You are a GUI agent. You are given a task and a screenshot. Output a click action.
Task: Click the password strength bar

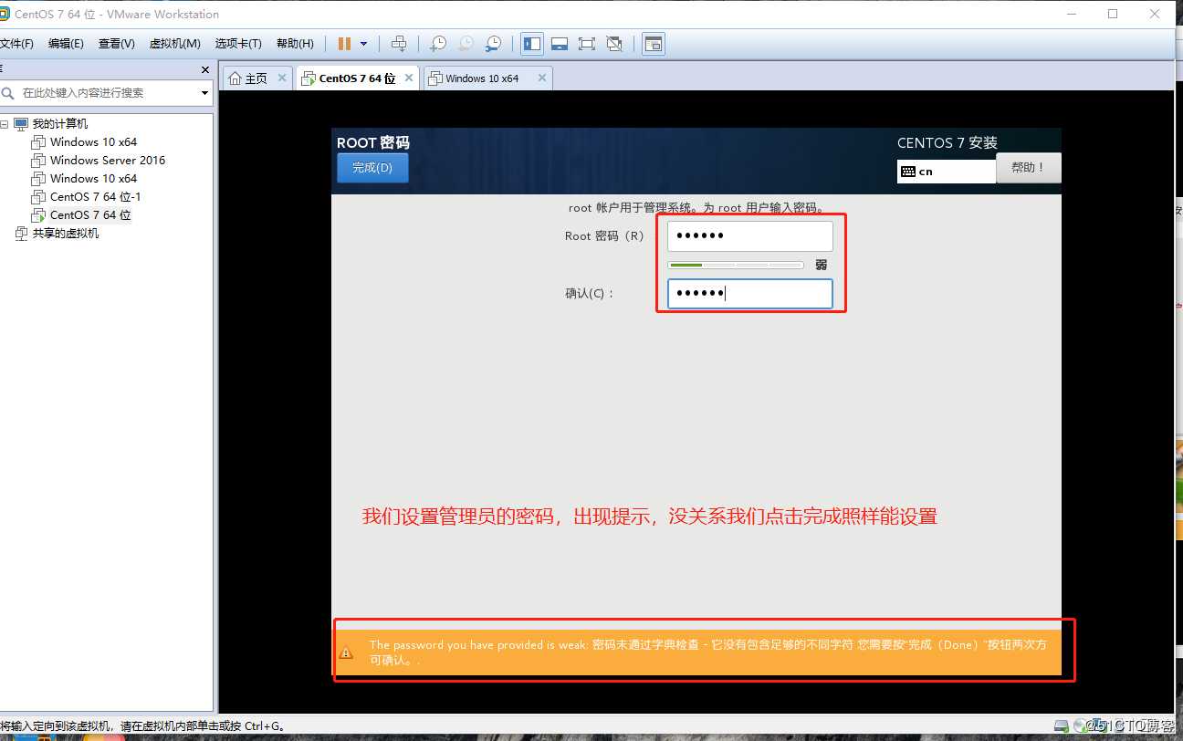pos(736,265)
